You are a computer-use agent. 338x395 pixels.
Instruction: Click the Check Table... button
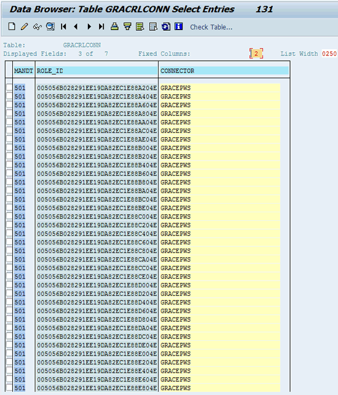coord(211,27)
